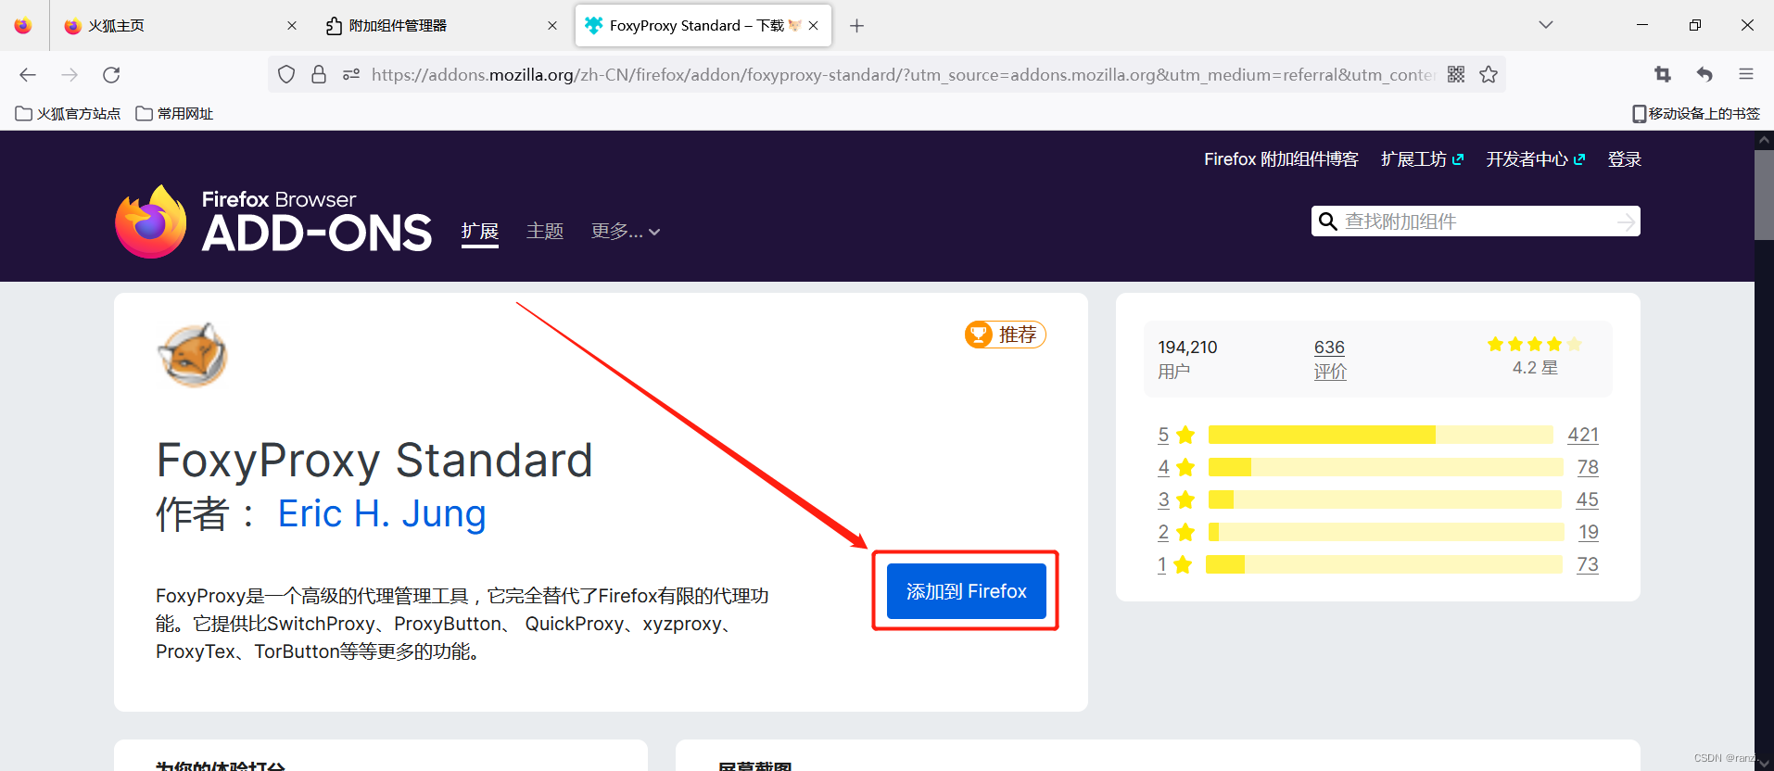Open 移动设备上的书签 folder

coord(1696,114)
